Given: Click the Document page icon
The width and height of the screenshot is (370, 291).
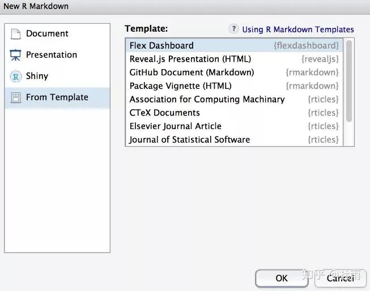Looking at the screenshot, I should [15, 34].
